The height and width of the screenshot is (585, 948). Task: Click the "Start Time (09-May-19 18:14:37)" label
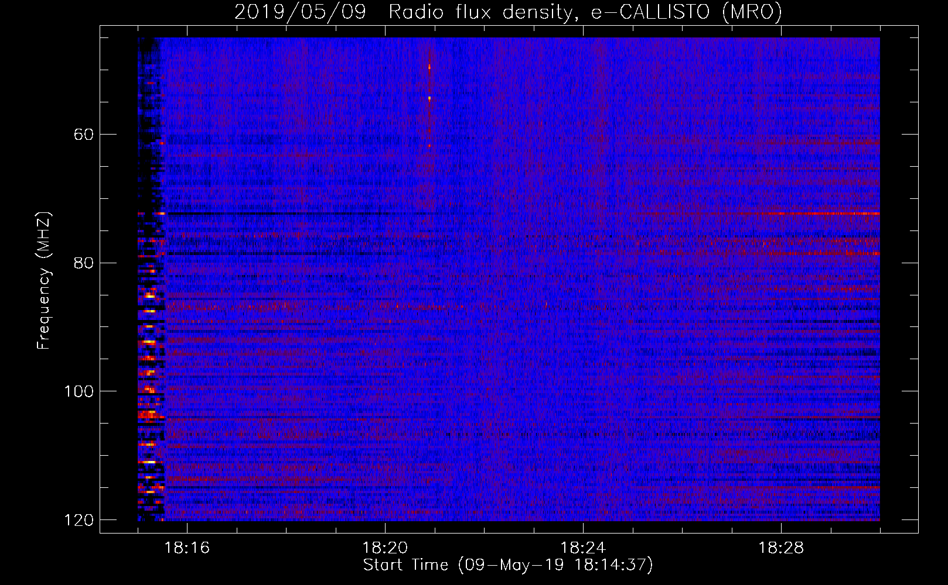click(x=508, y=565)
